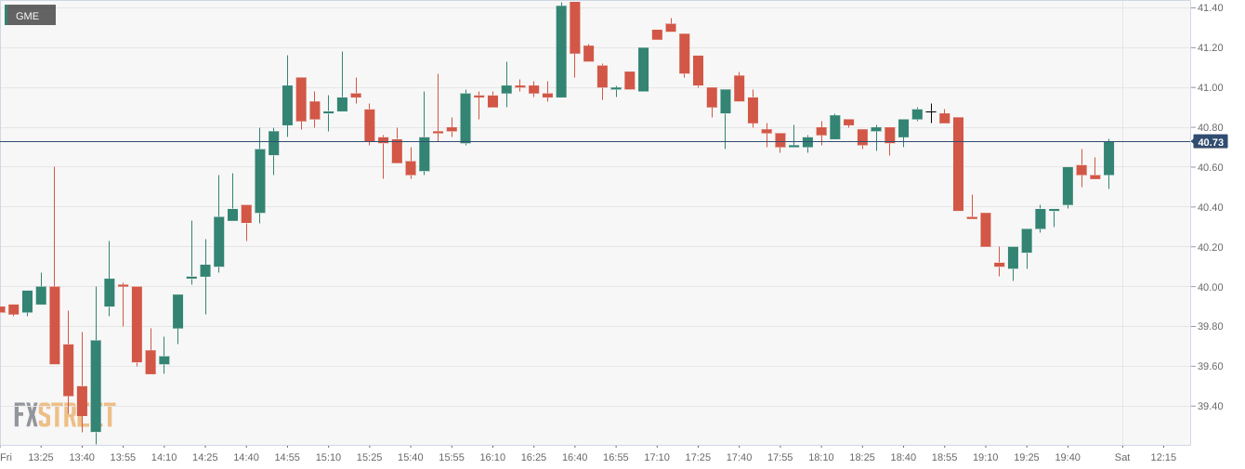
Task: Select the 40.73 current price tag
Action: [x=1210, y=142]
